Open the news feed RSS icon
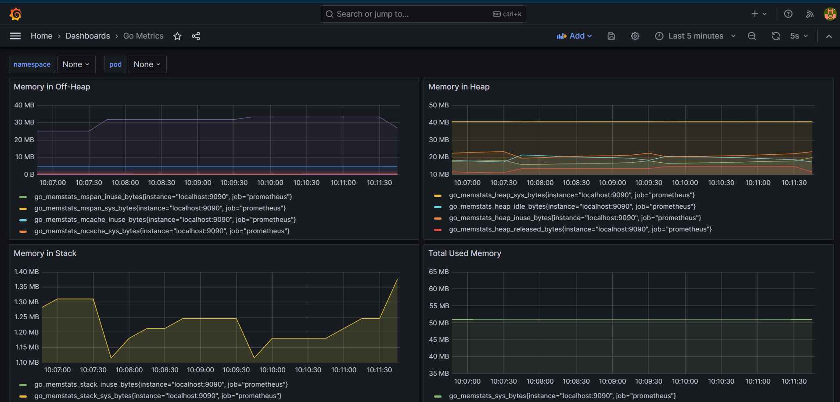This screenshot has height=402, width=840. pos(810,14)
